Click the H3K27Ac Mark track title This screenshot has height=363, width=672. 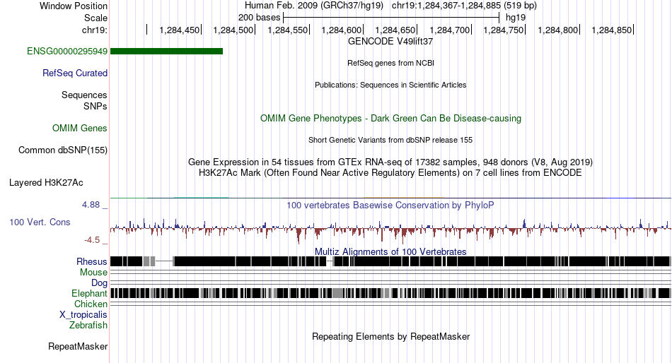tap(390, 173)
